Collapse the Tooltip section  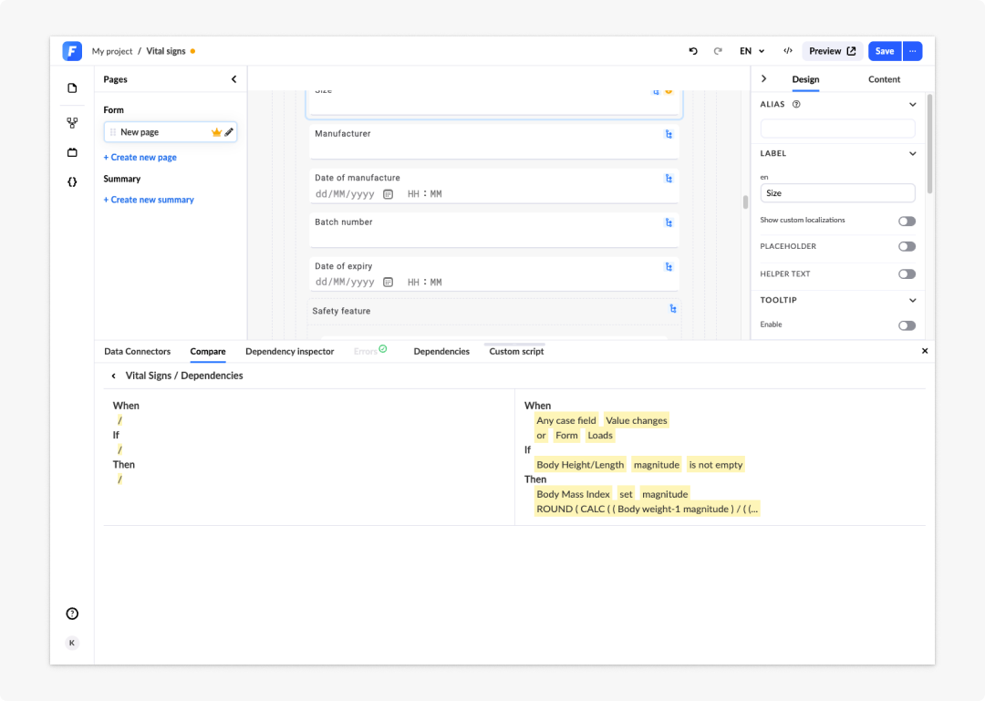pyautogui.click(x=912, y=300)
